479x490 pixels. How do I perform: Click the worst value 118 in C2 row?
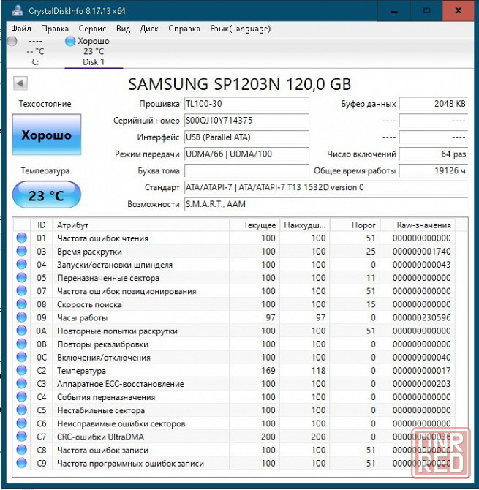pos(318,371)
